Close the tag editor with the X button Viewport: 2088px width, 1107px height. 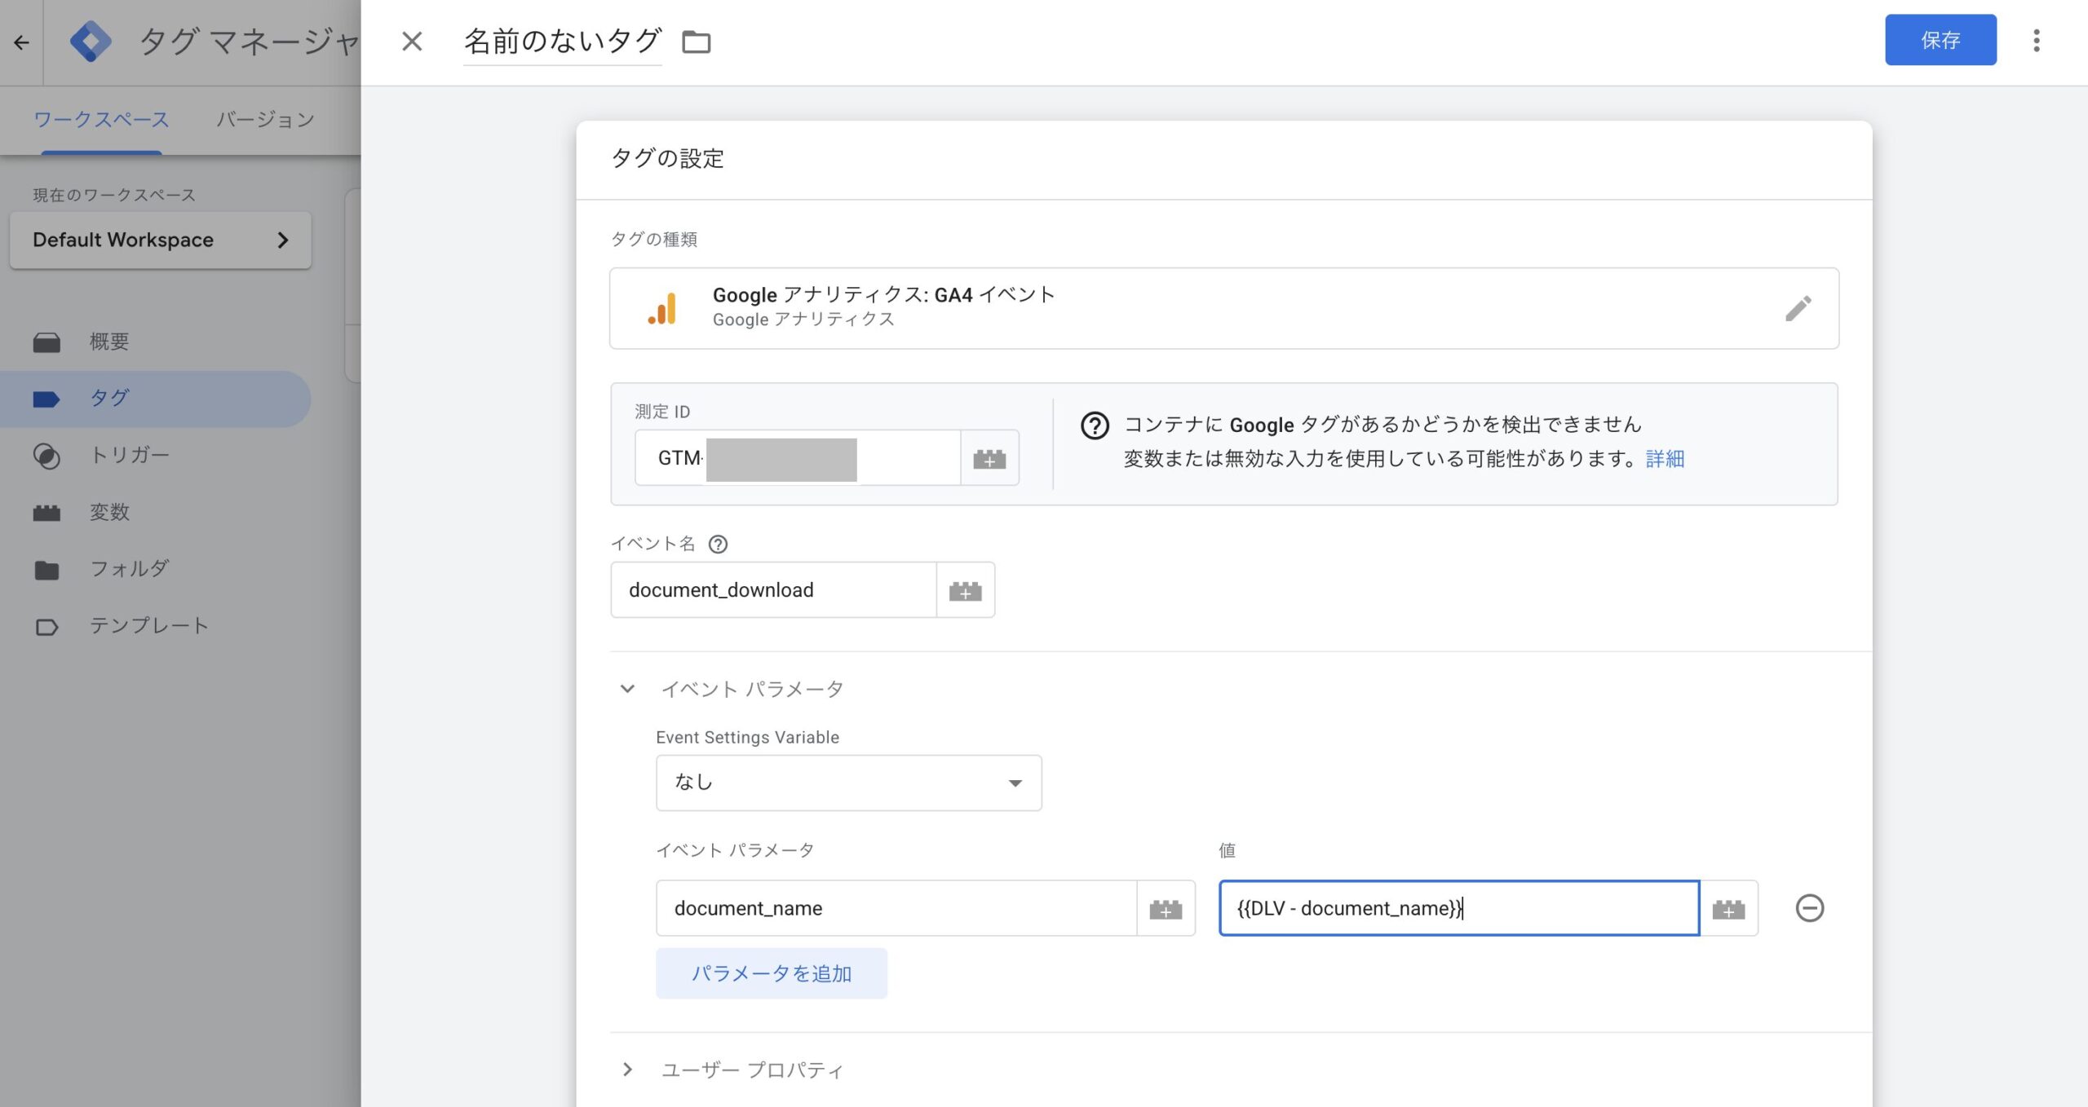tap(412, 42)
